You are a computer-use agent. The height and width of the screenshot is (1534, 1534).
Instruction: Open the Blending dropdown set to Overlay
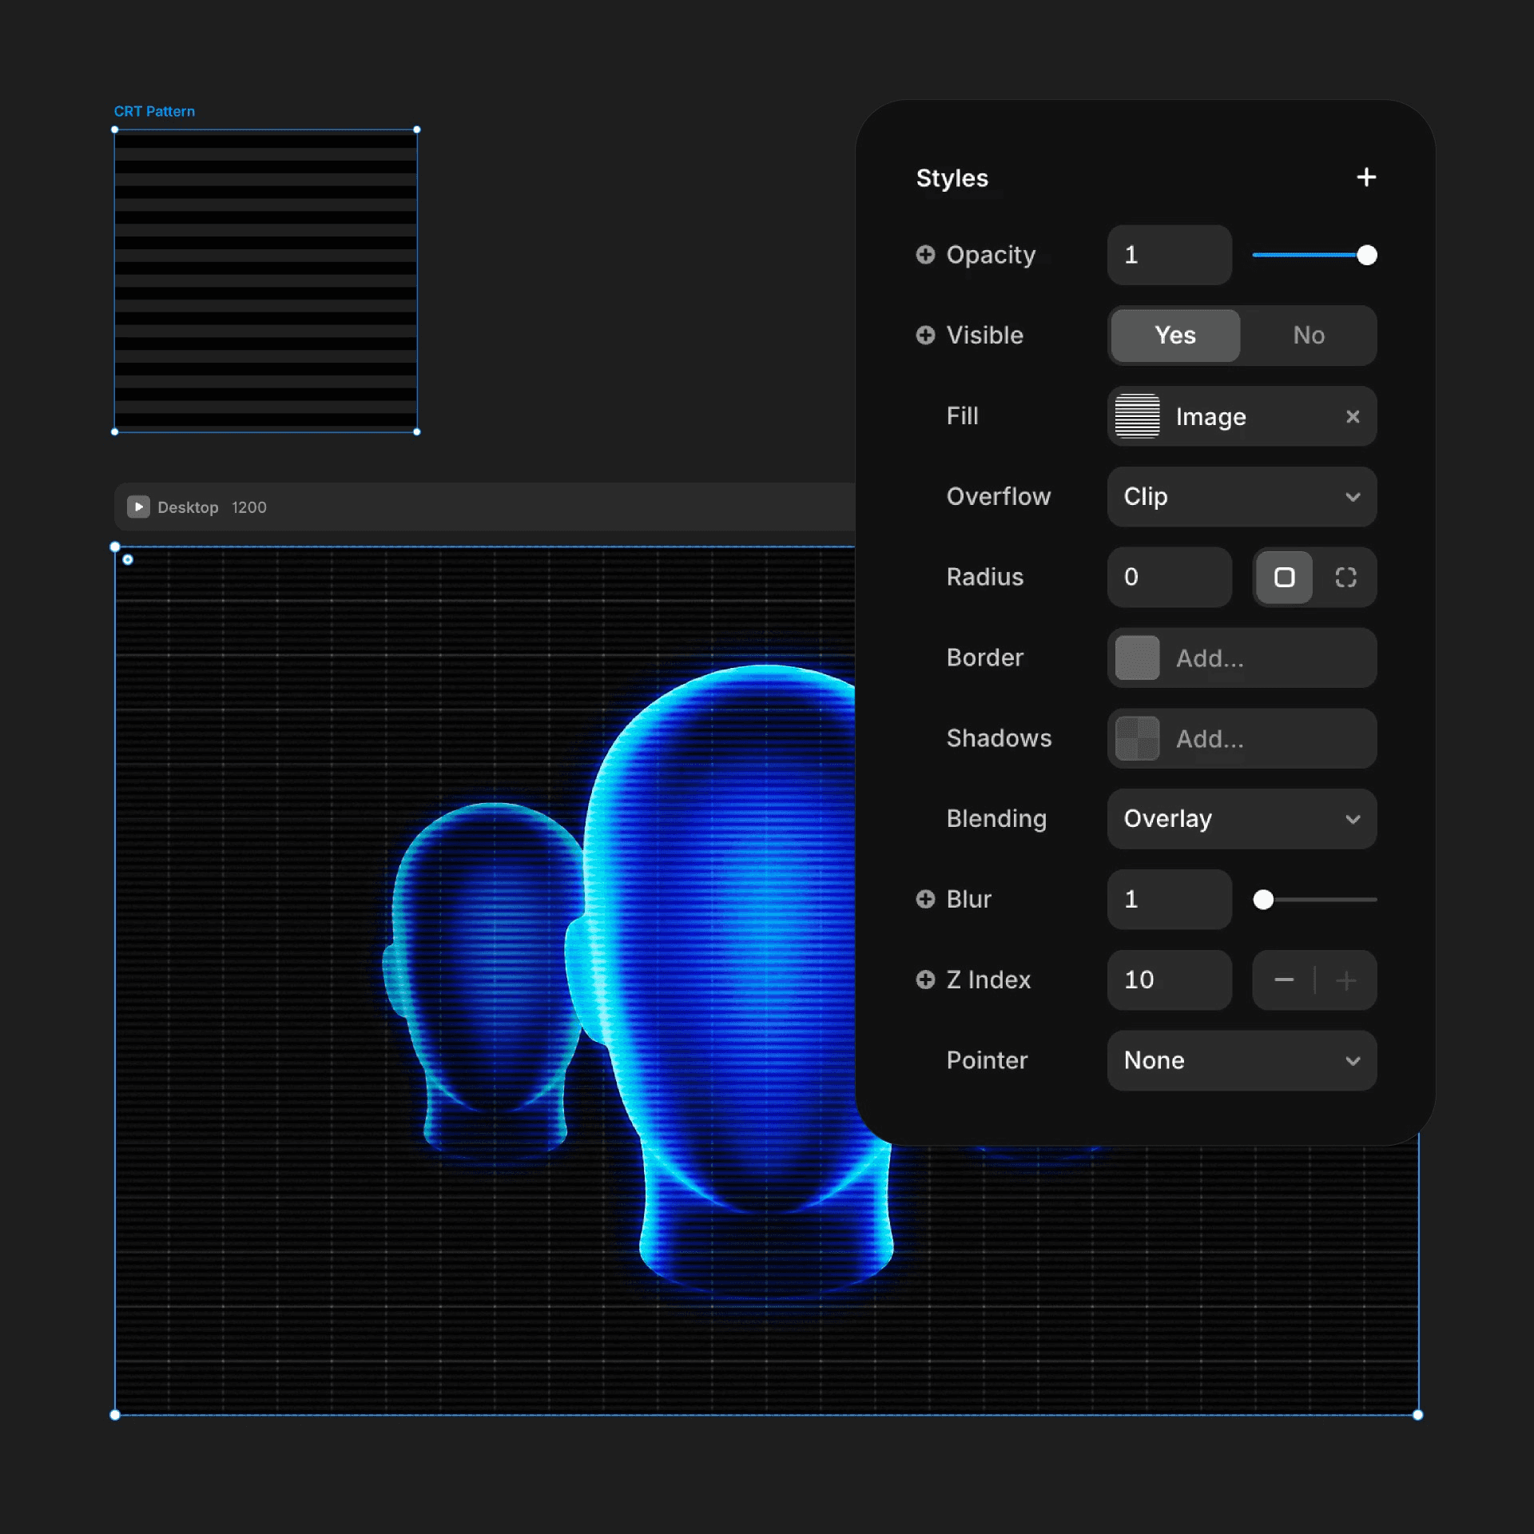point(1241,819)
